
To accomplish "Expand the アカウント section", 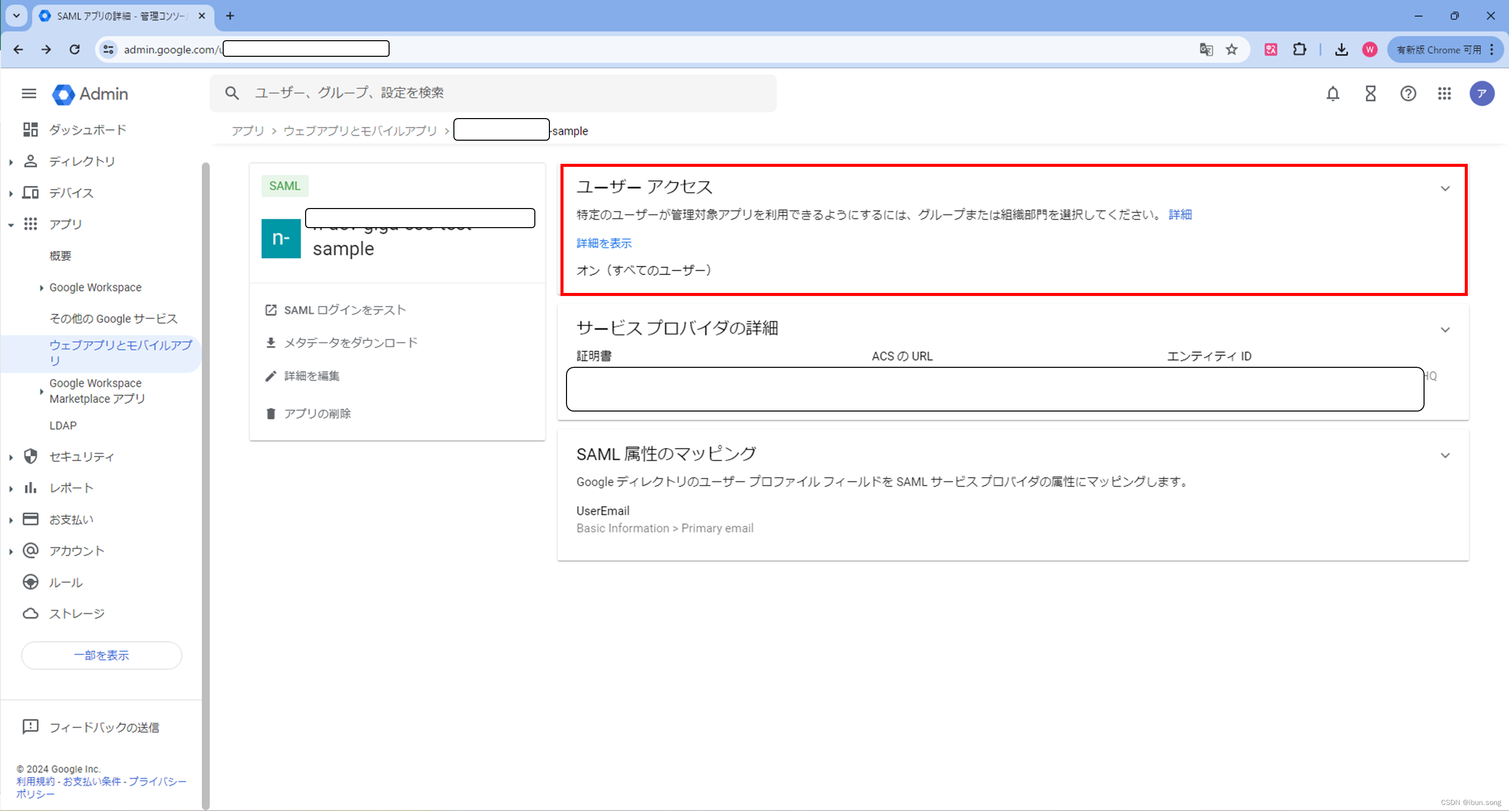I will [x=11, y=552].
